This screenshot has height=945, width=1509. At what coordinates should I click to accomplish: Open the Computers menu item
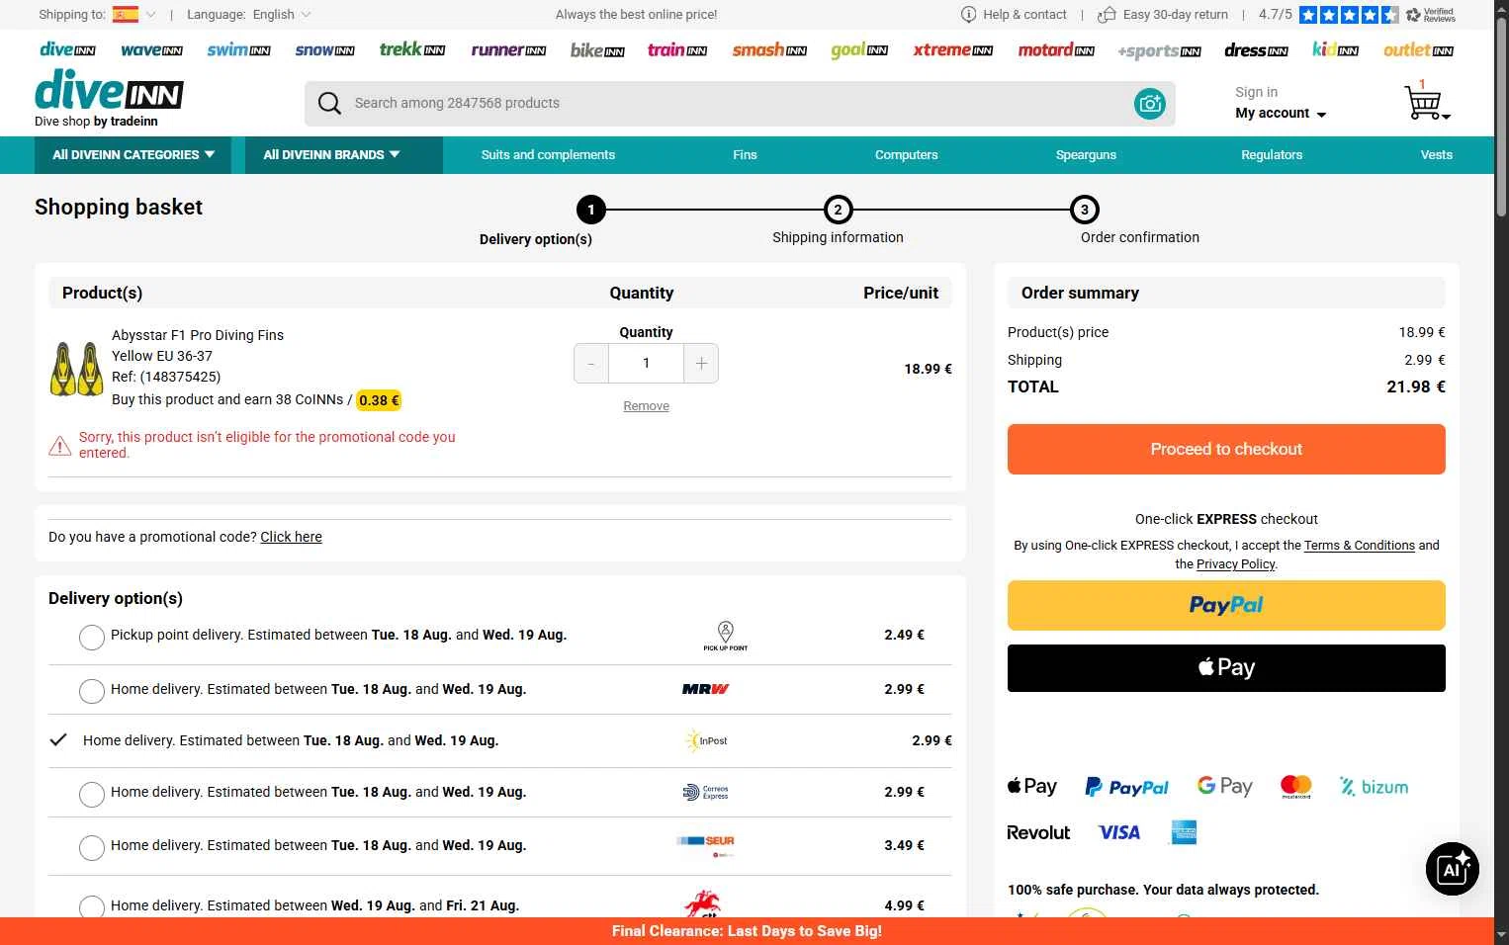(906, 155)
